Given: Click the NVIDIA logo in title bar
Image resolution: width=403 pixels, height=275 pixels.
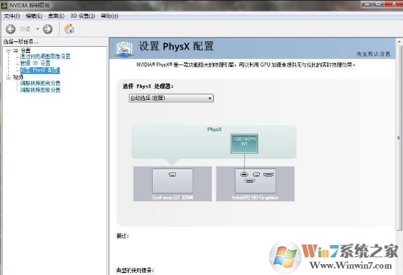Looking at the screenshot, I should pyautogui.click(x=4, y=5).
